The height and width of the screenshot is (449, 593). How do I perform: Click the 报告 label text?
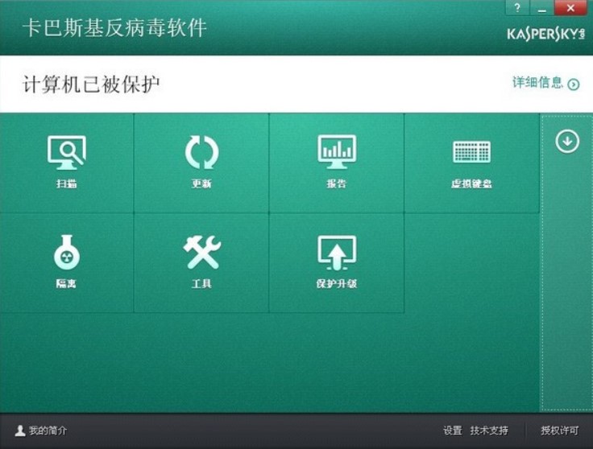tap(337, 184)
